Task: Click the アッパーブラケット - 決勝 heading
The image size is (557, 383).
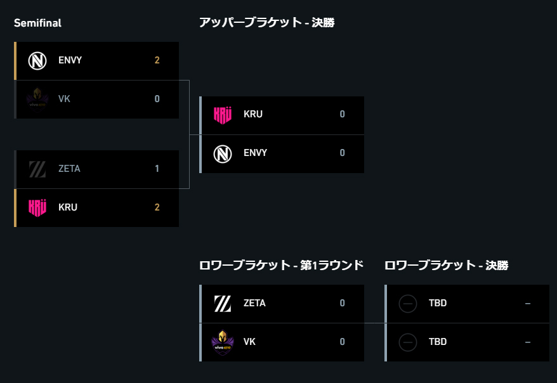Action: 267,23
